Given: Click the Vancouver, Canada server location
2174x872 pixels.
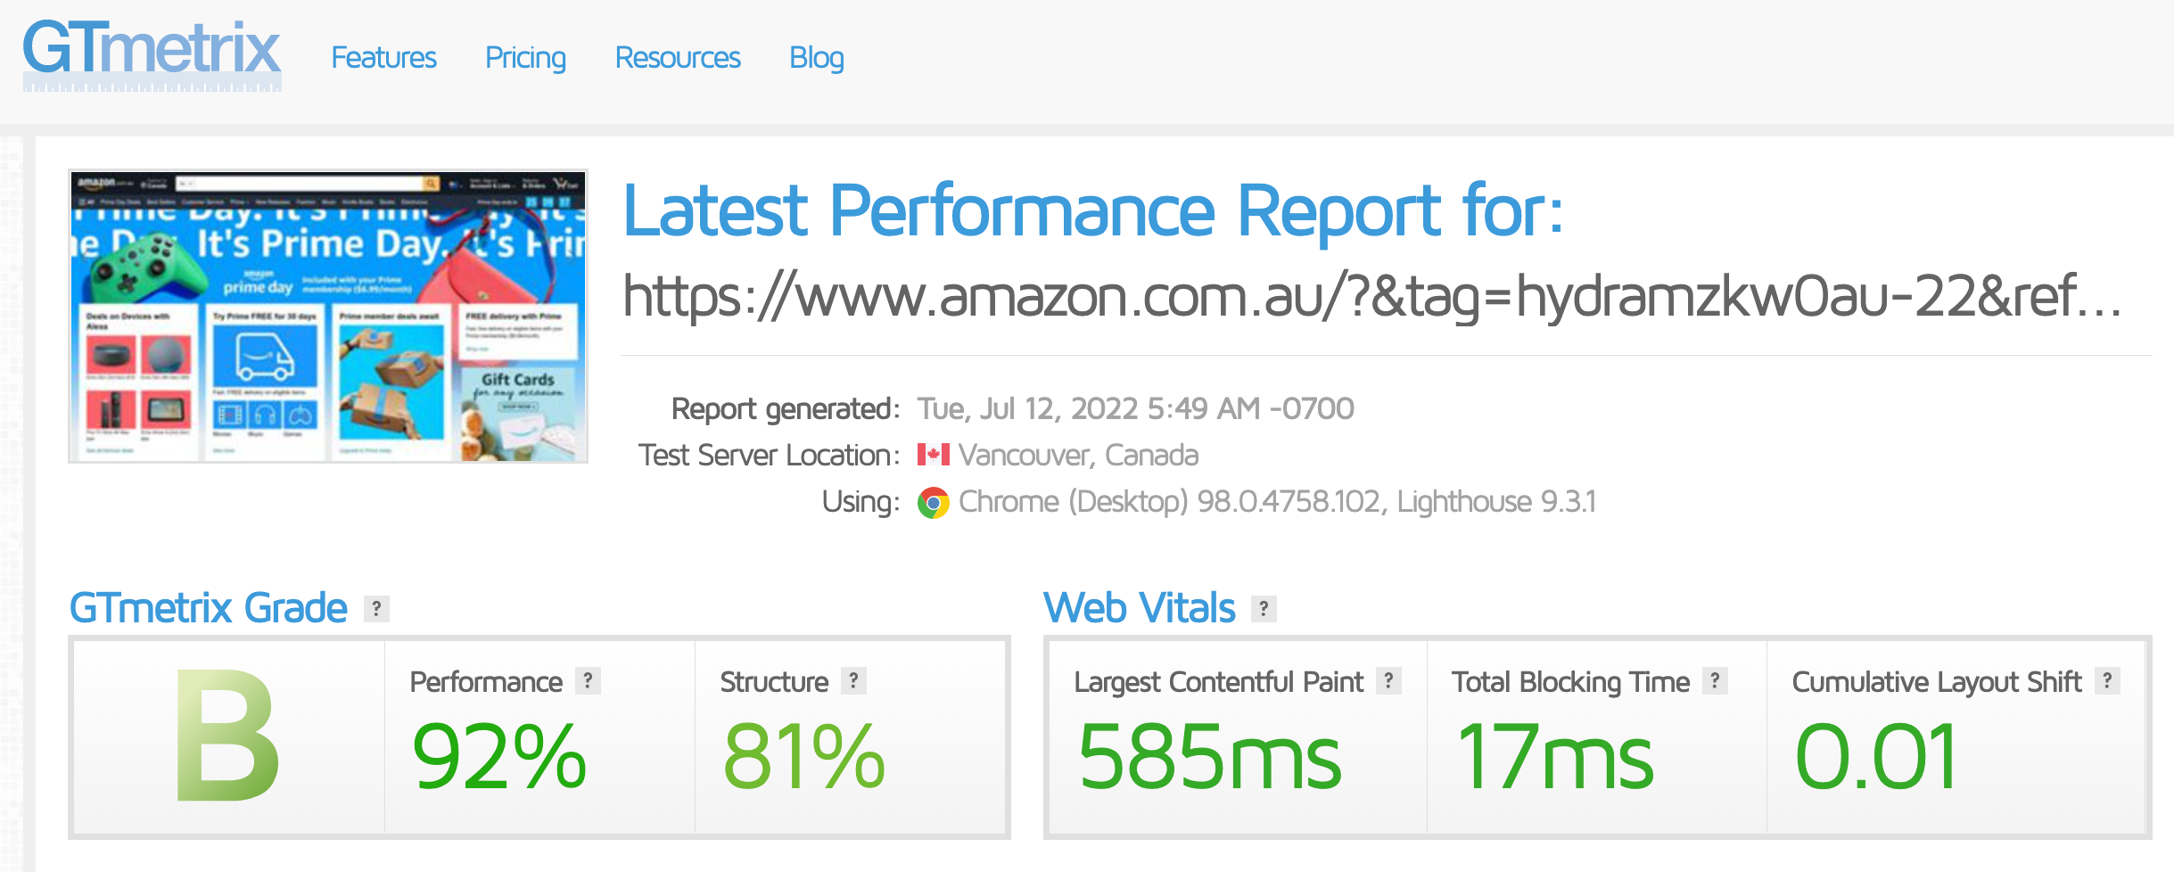Looking at the screenshot, I should [x=1078, y=456].
